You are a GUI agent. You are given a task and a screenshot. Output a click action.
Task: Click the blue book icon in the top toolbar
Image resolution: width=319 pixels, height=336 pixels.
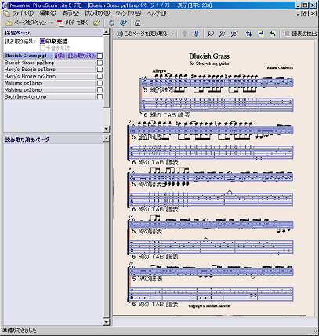(123, 23)
